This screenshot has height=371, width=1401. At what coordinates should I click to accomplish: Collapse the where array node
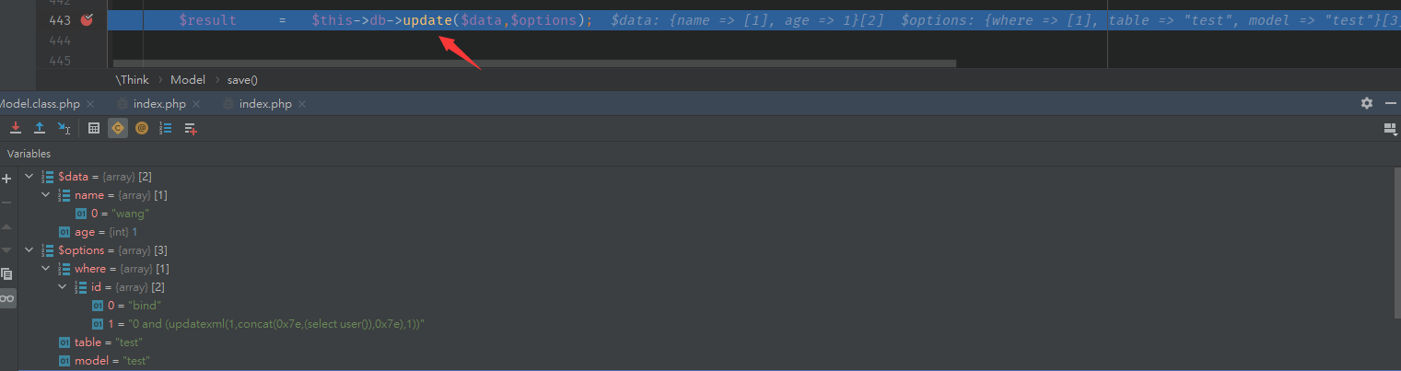click(46, 269)
